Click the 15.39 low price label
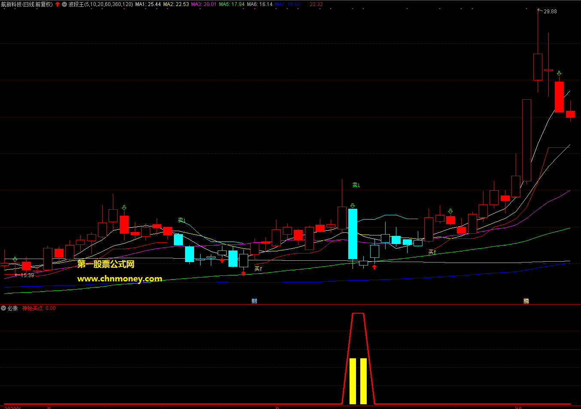Viewport: 581px width, 409px height. click(27, 275)
